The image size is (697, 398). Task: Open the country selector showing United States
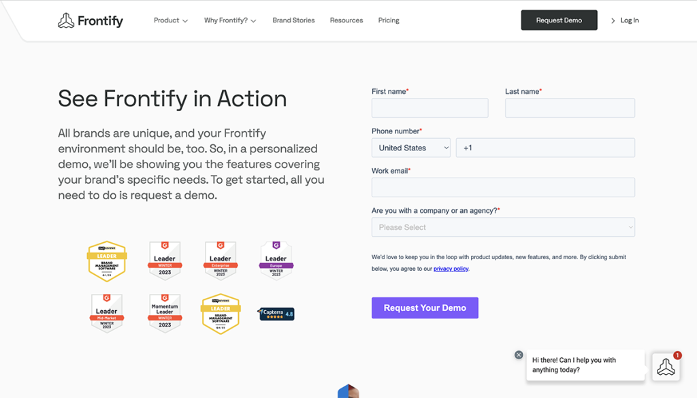pyautogui.click(x=410, y=148)
